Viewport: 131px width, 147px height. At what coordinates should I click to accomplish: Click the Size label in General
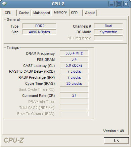[15, 32]
